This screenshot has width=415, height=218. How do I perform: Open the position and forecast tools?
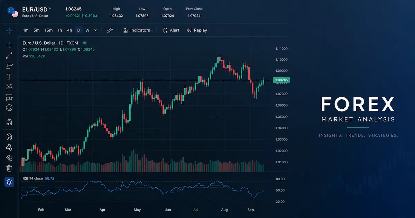[9, 98]
